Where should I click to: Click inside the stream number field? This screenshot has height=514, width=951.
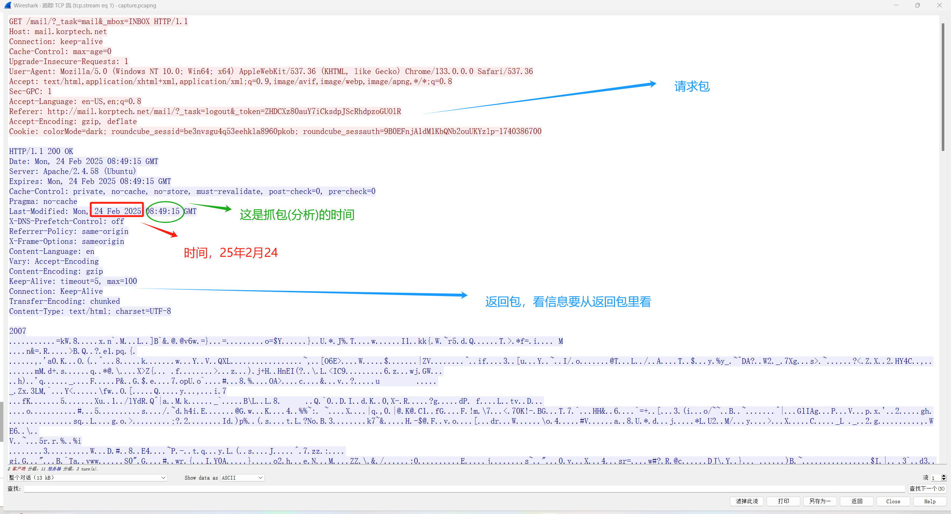[935, 478]
